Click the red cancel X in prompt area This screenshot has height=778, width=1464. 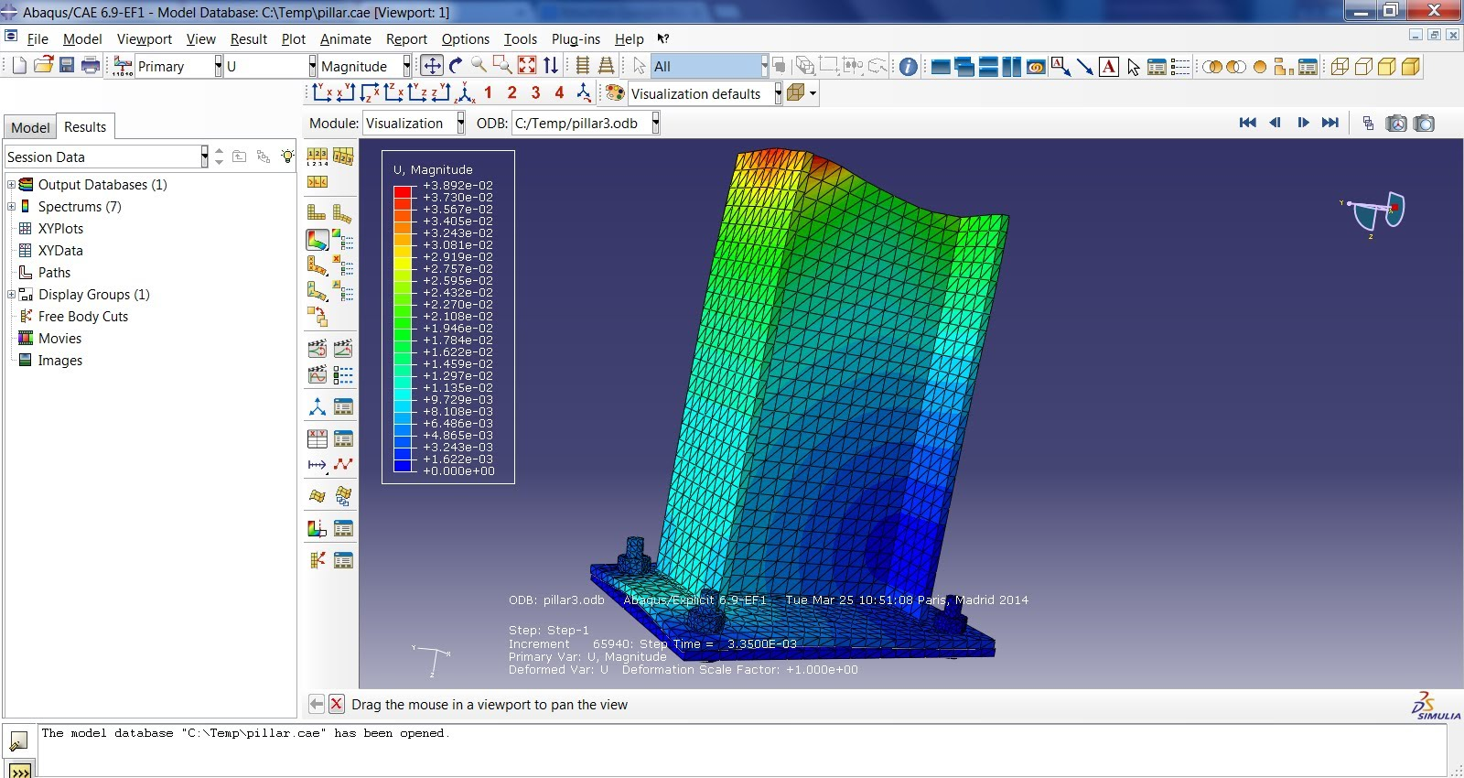pyautogui.click(x=337, y=704)
